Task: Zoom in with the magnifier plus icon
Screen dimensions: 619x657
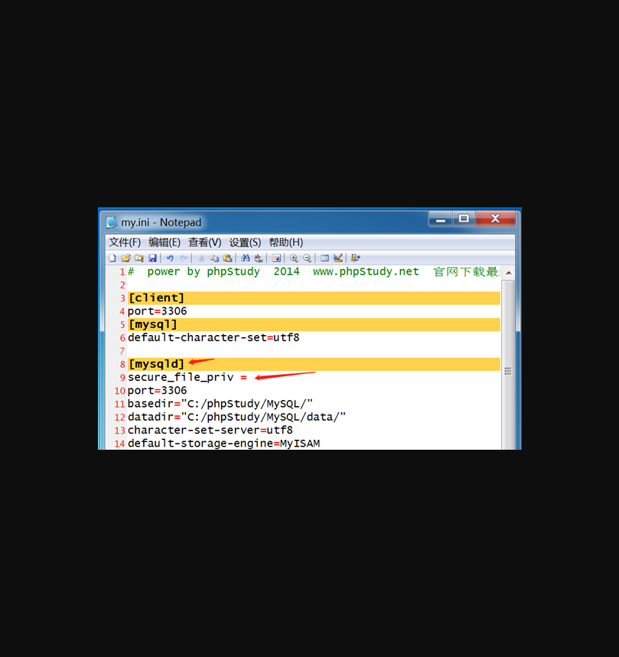Action: 294,259
